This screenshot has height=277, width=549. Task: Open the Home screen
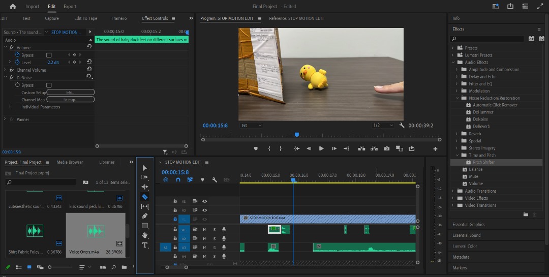click(13, 6)
